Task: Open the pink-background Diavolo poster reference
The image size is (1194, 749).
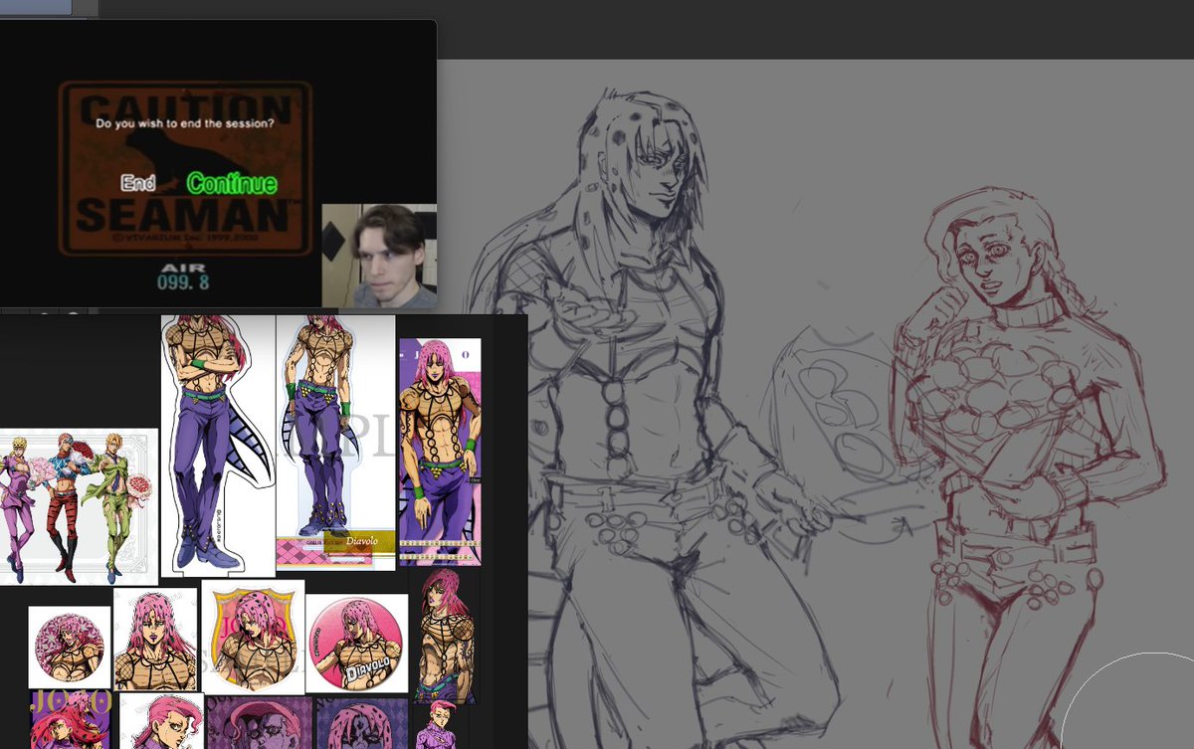Action: [x=440, y=453]
